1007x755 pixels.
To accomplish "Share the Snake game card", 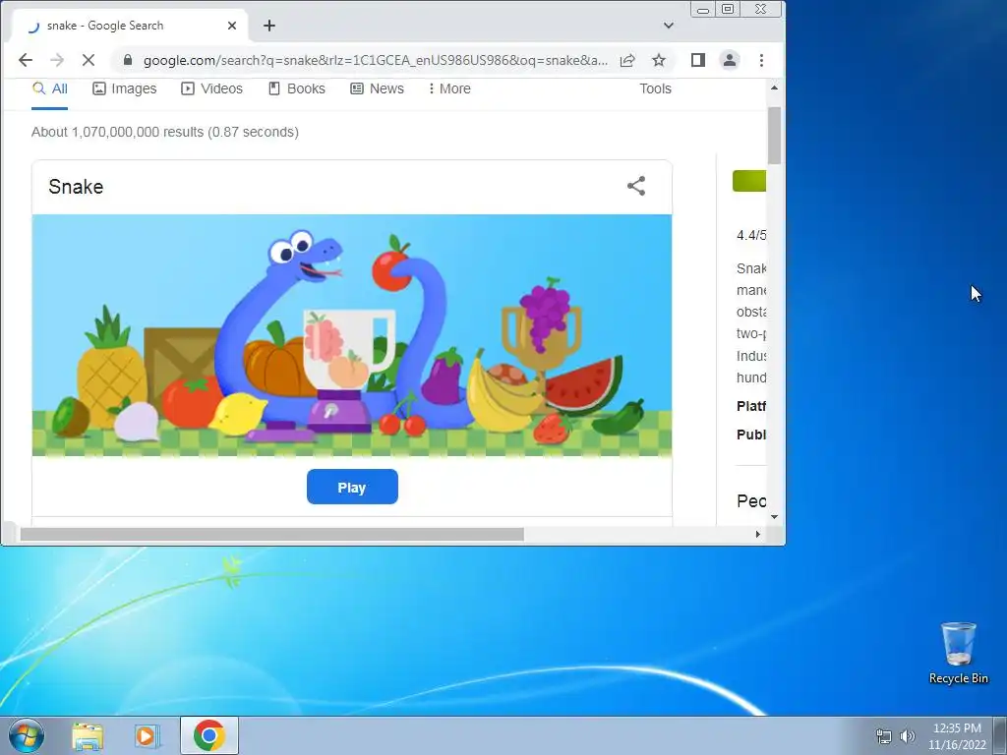I will 636,186.
